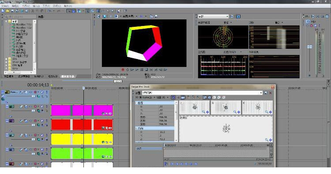
Task: Click the 00:00:14;13 timecode display
Action: point(38,85)
